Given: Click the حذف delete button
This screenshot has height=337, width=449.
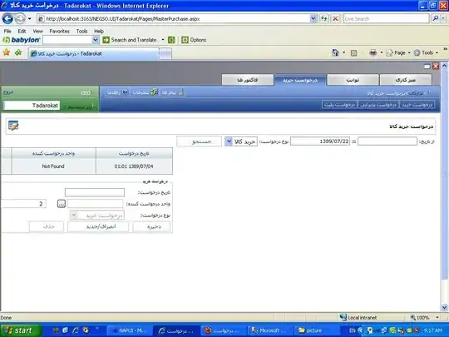Looking at the screenshot, I should pyautogui.click(x=47, y=226).
